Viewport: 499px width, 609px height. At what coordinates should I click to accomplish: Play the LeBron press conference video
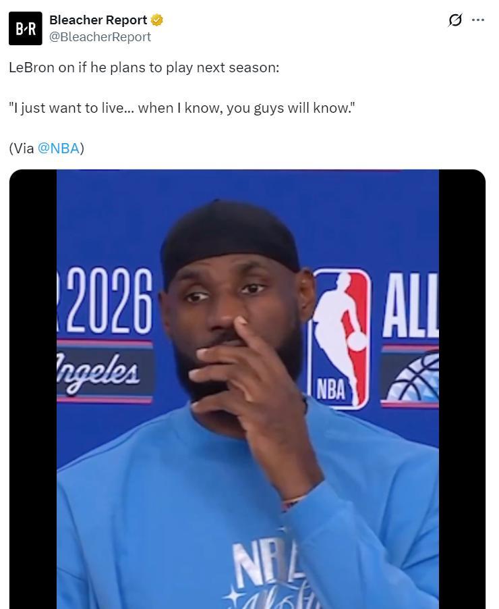(x=247, y=389)
